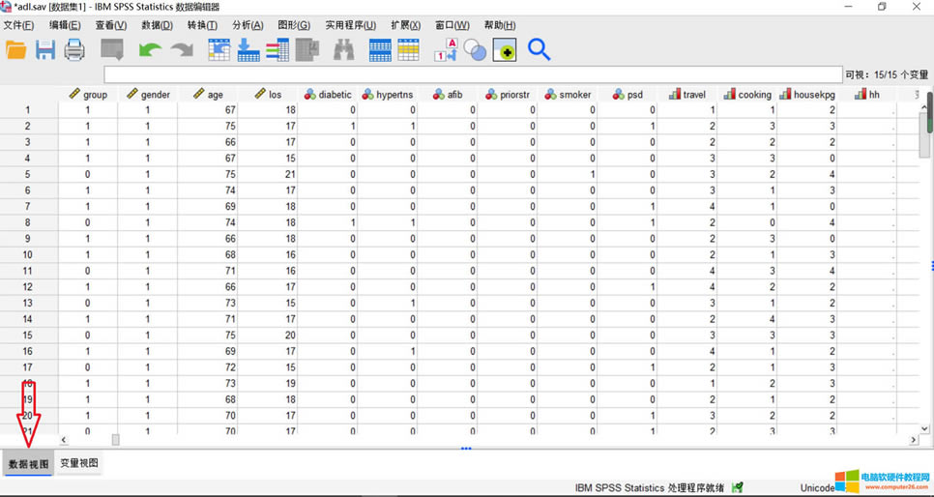This screenshot has height=497, width=934.
Task: Open the 扩展(X) menu
Action: 406,25
